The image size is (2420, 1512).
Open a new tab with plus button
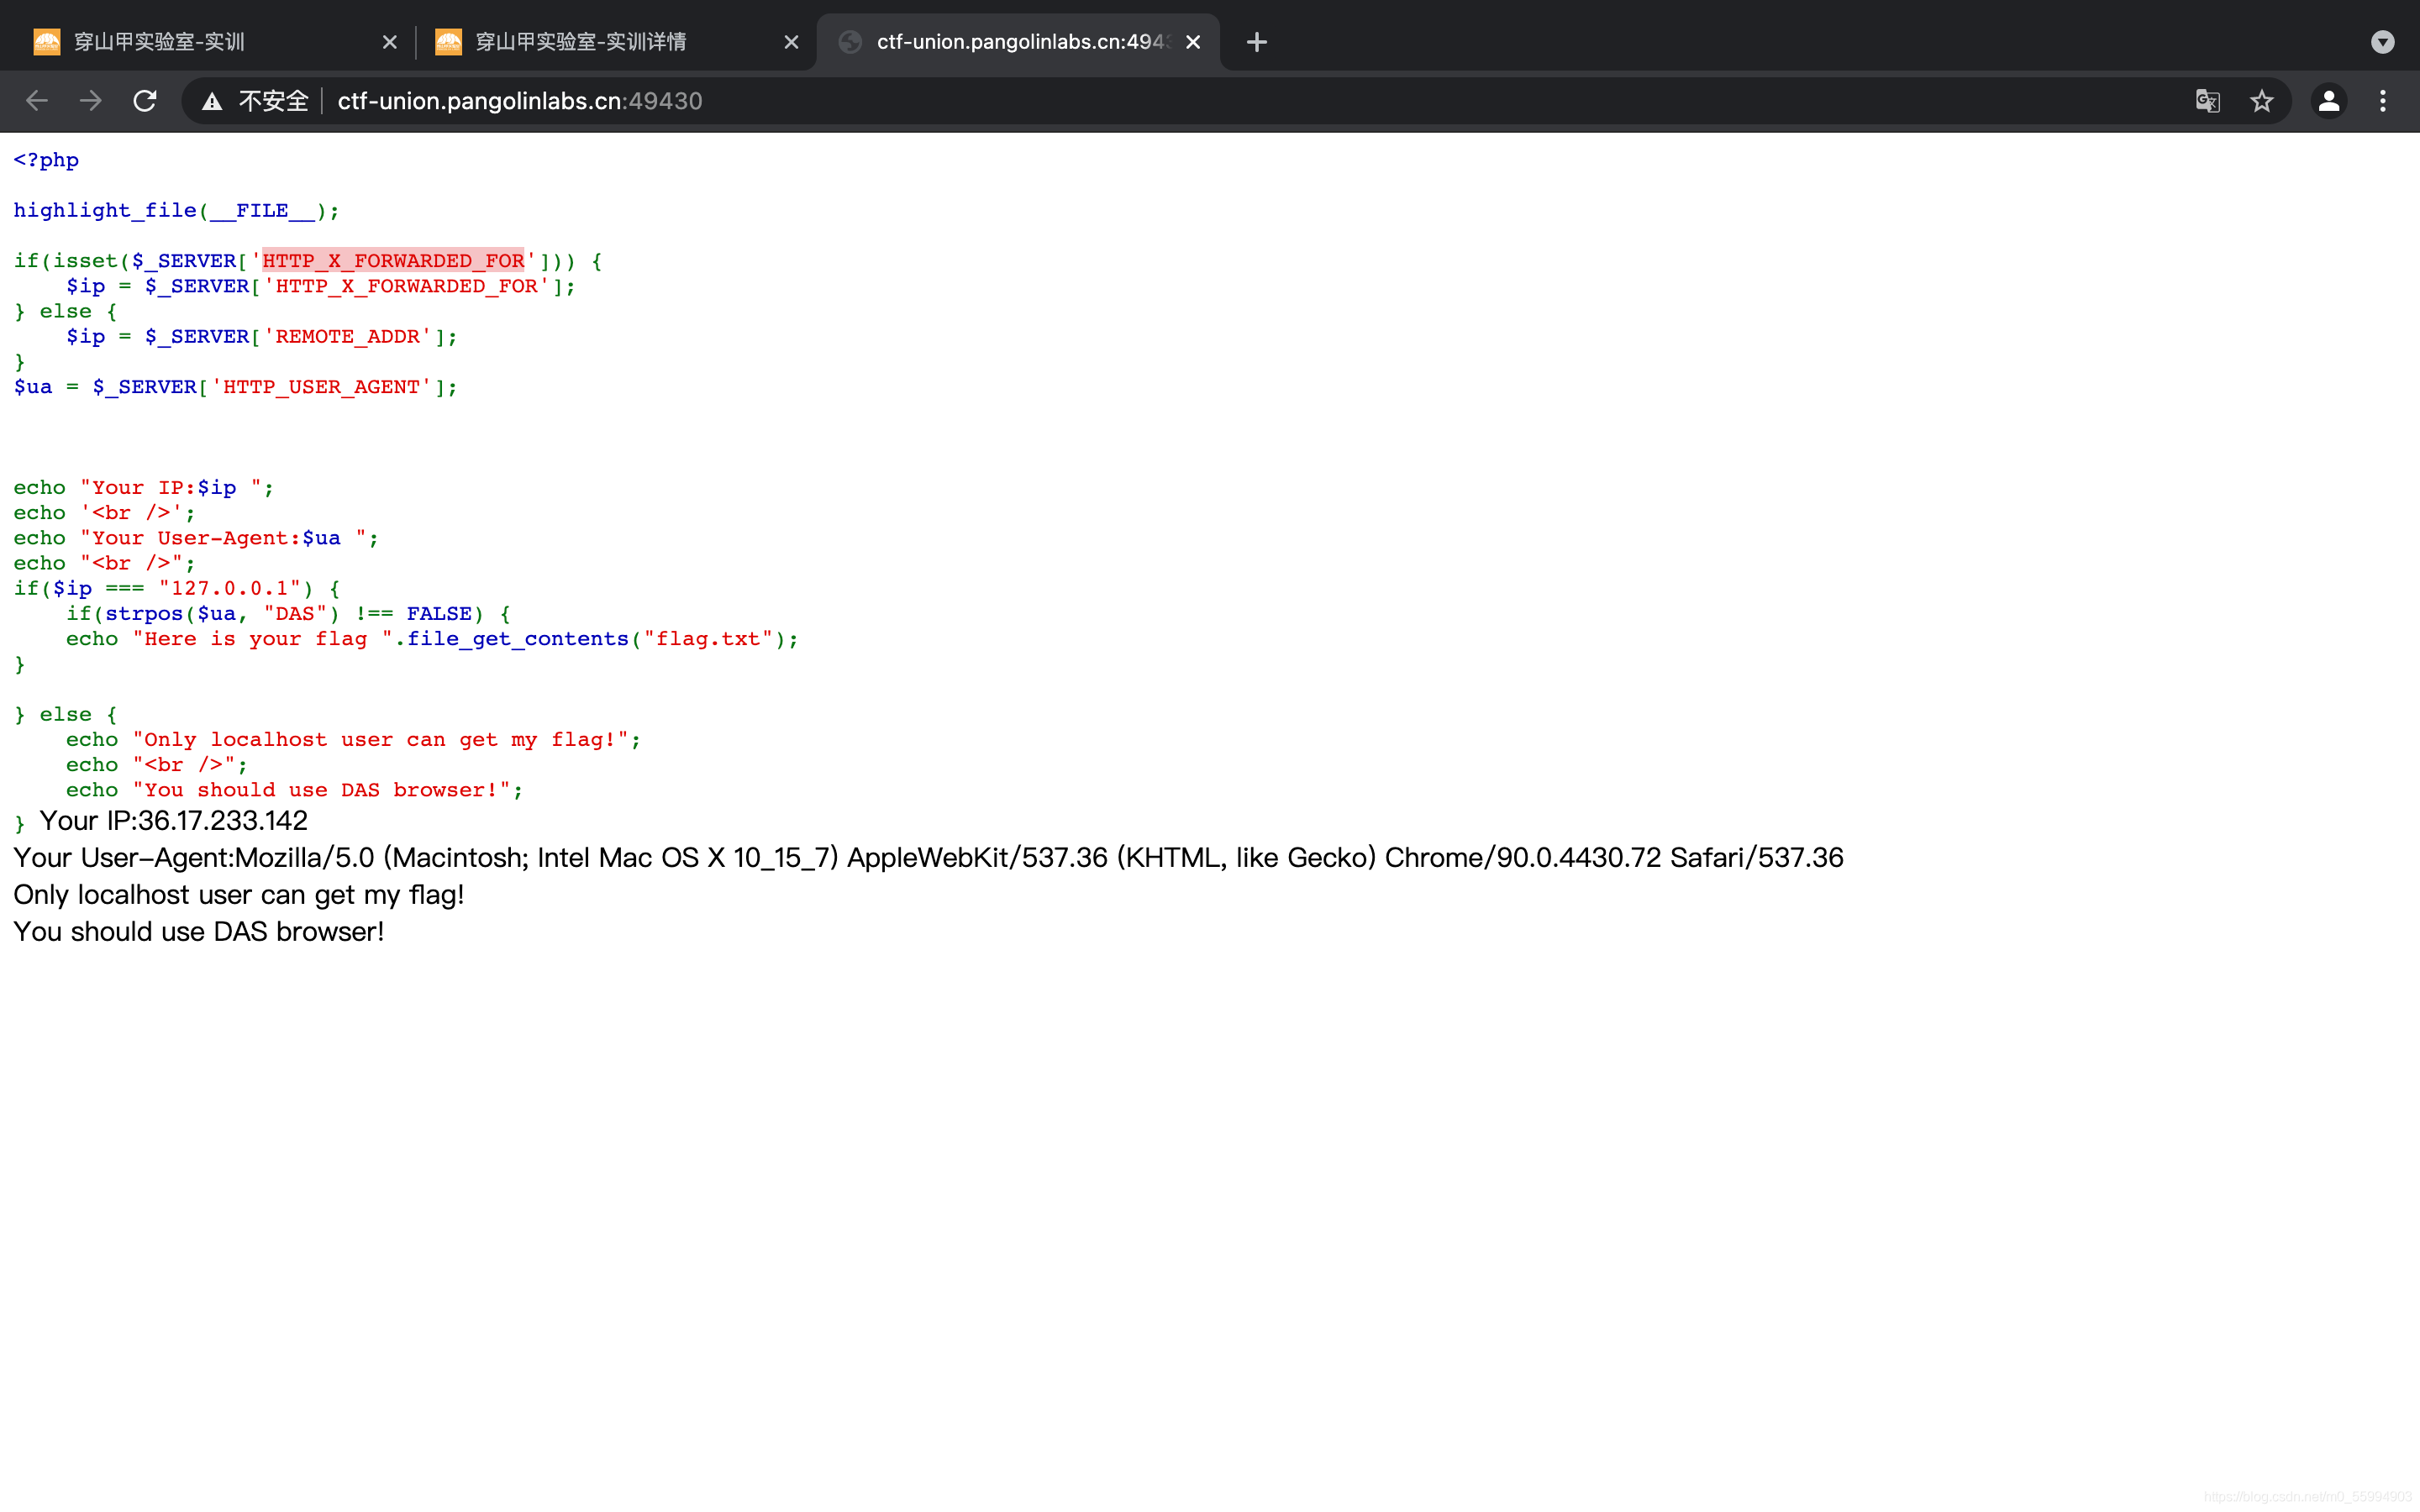click(1257, 42)
